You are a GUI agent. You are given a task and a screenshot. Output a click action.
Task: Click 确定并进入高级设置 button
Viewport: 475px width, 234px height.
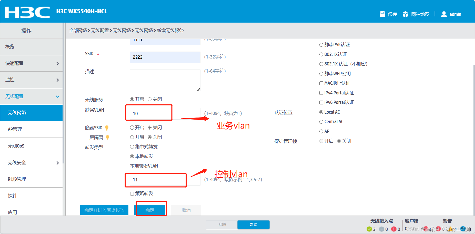click(104, 210)
